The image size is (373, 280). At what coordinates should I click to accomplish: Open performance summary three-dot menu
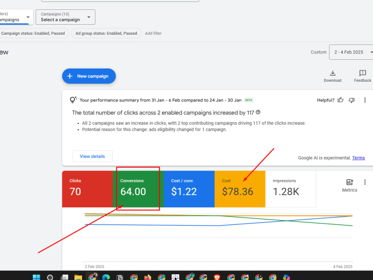pyautogui.click(x=365, y=100)
